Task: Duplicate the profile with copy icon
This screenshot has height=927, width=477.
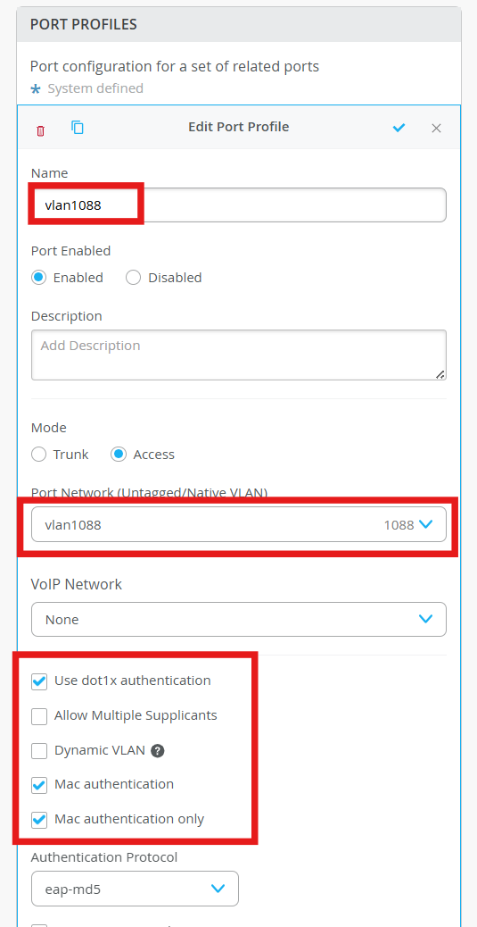Action: [78, 127]
